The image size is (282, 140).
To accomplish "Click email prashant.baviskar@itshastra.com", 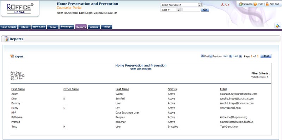I will [239, 94].
